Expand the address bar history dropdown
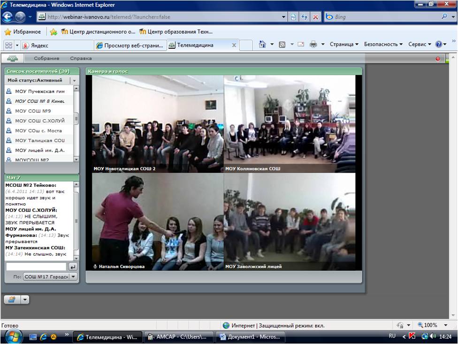 pyautogui.click(x=283, y=17)
